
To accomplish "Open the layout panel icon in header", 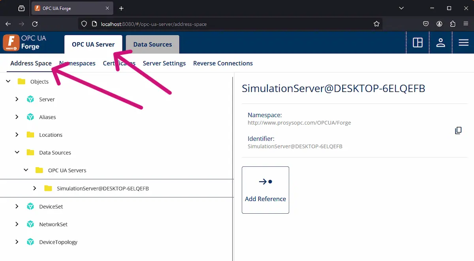I will tap(418, 43).
